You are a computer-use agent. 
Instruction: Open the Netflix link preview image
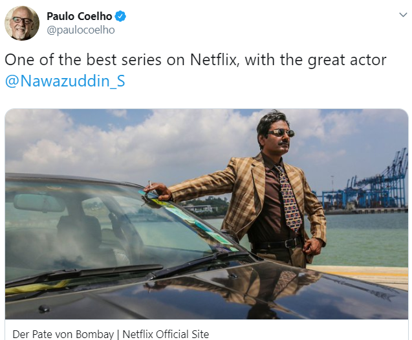click(206, 214)
